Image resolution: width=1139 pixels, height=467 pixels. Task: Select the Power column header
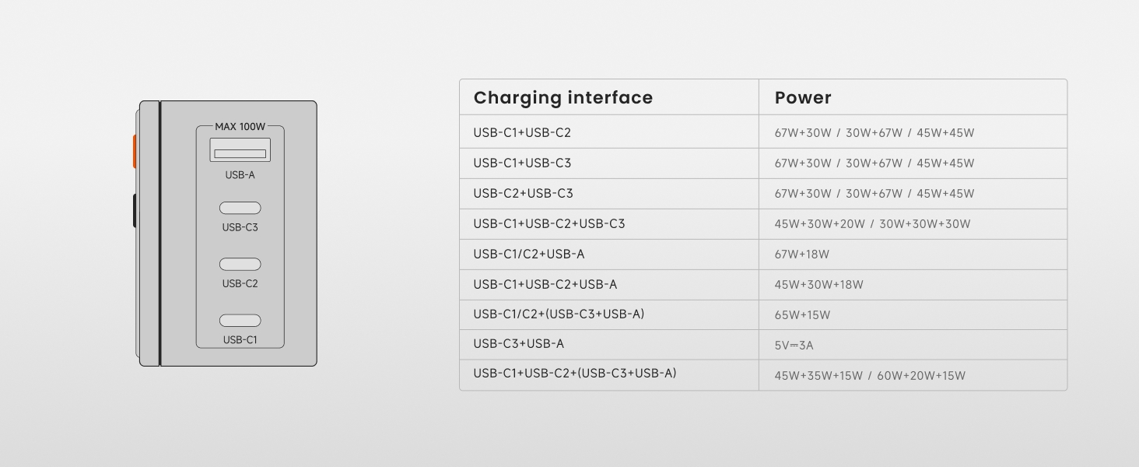(x=803, y=98)
